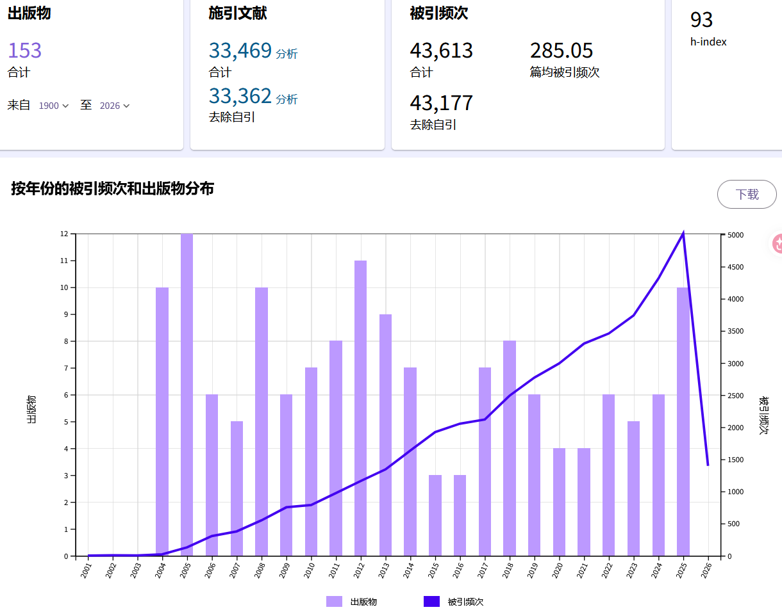The image size is (782, 612).
Task: Open the 33,469 citing articles link
Action: [240, 51]
